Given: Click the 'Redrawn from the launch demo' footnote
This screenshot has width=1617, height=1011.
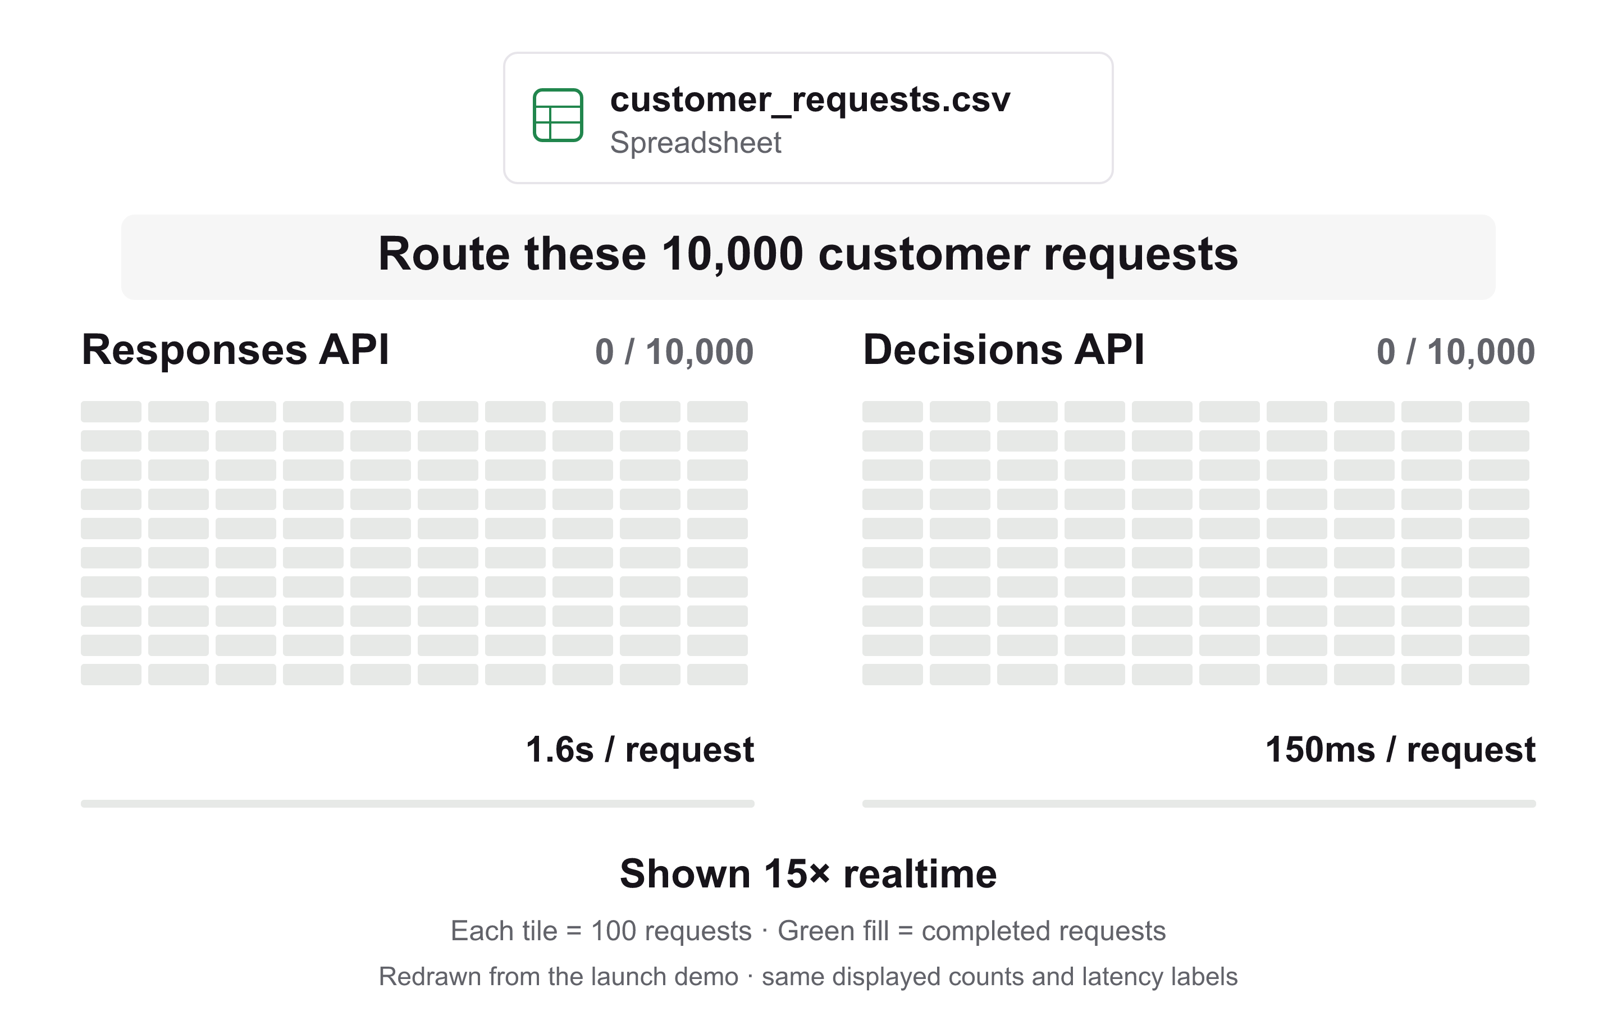Looking at the screenshot, I should [x=559, y=977].
